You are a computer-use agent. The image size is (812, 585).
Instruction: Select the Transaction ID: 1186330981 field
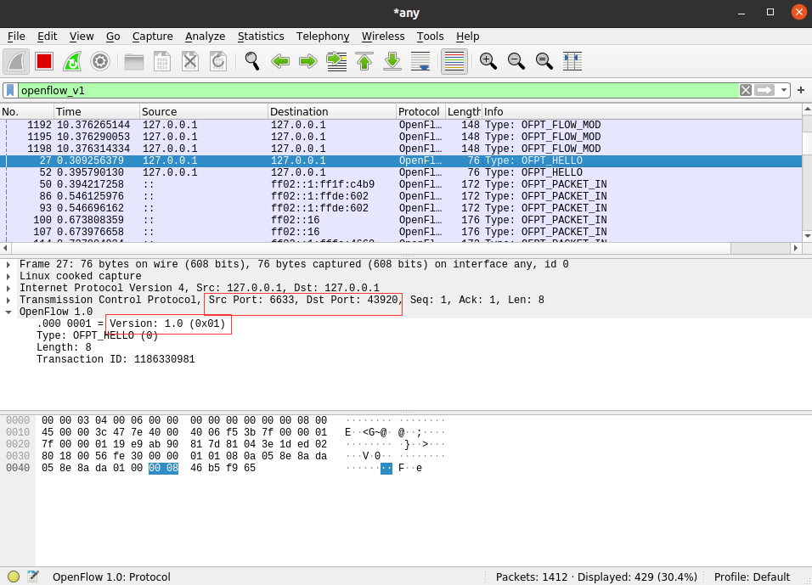click(x=116, y=359)
